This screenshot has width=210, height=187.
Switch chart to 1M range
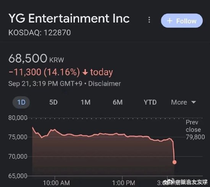coord(86,102)
